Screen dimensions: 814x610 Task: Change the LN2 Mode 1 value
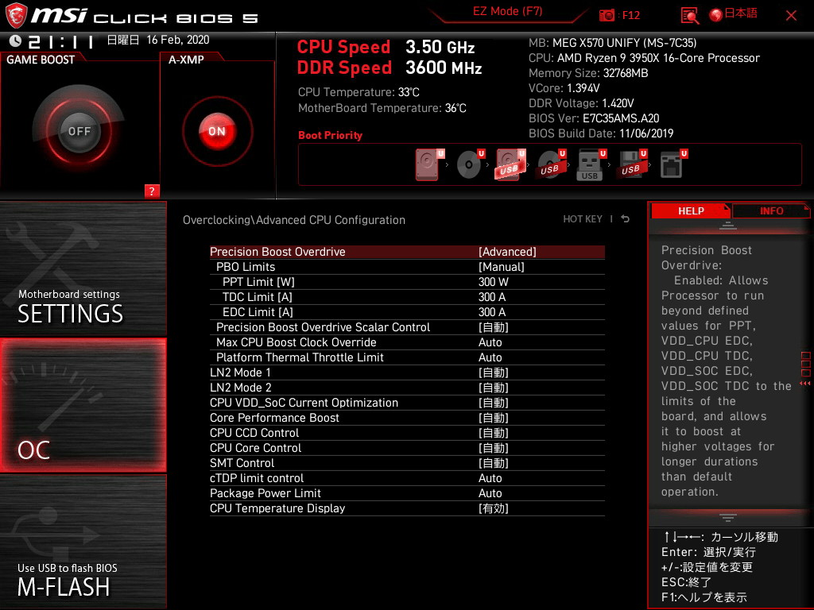click(407, 373)
